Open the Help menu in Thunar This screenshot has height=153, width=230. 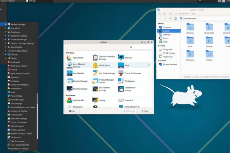coord(193,13)
